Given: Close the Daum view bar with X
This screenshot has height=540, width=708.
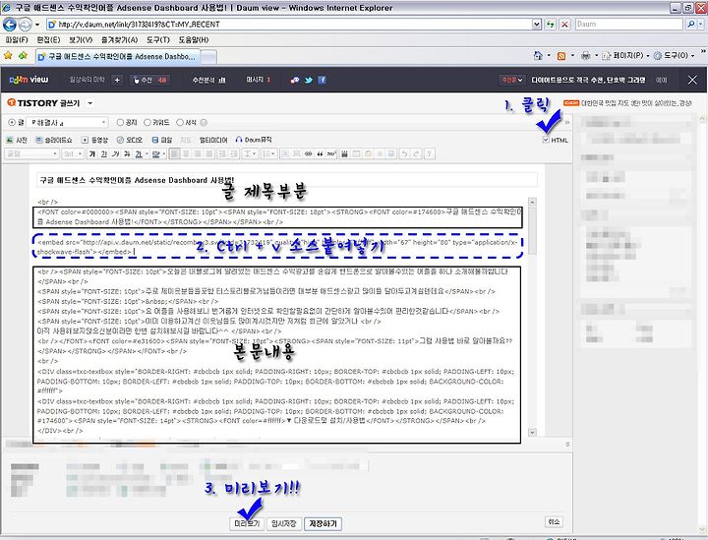Looking at the screenshot, I should point(692,80).
